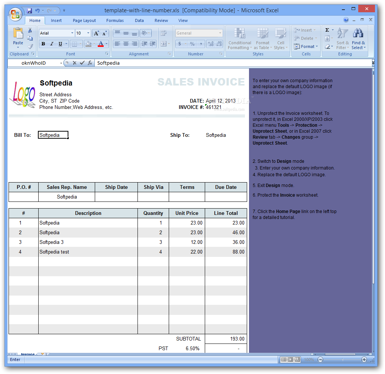The height and width of the screenshot is (374, 385).
Task: Open Excel Help question mark
Action: (x=346, y=20)
